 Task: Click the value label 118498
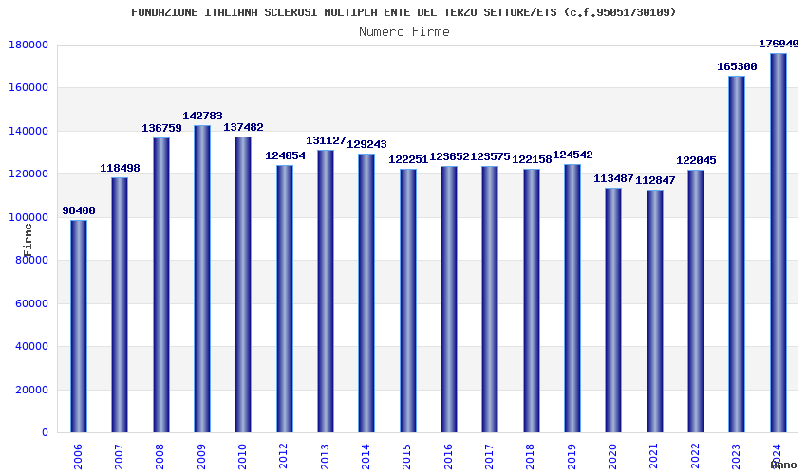tap(120, 168)
